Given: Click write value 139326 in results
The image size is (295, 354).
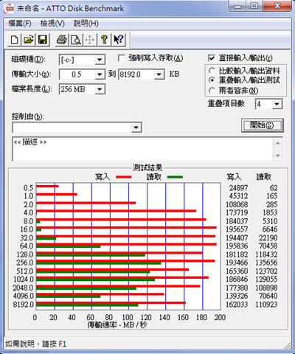Looking at the screenshot, I should pos(237,296).
